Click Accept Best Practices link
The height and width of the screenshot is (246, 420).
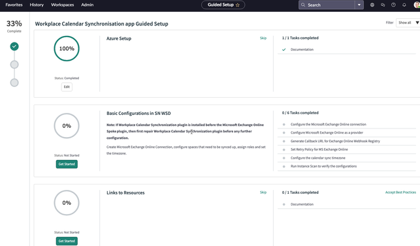[400, 192]
